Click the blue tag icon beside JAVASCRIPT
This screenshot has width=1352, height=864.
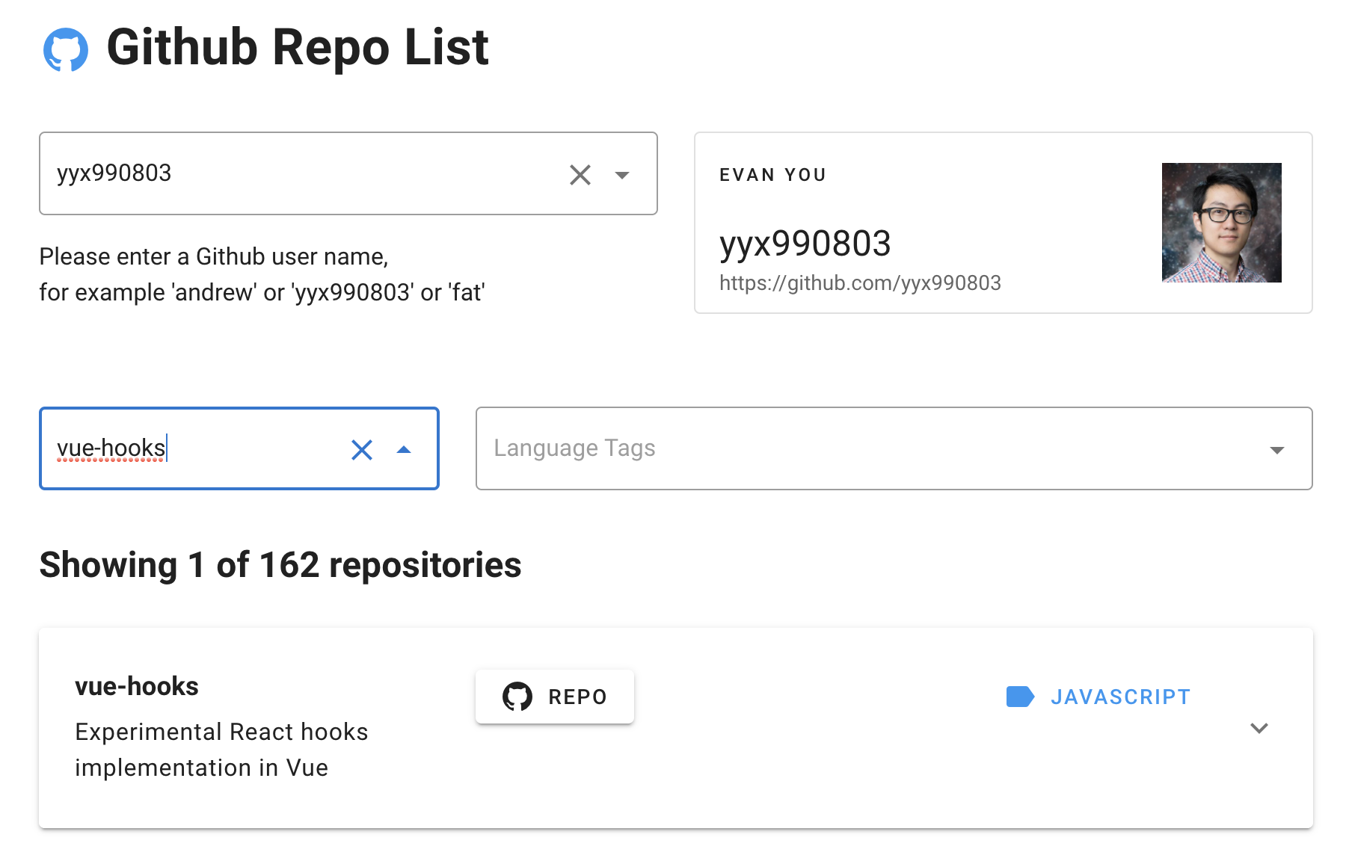pyautogui.click(x=1020, y=697)
